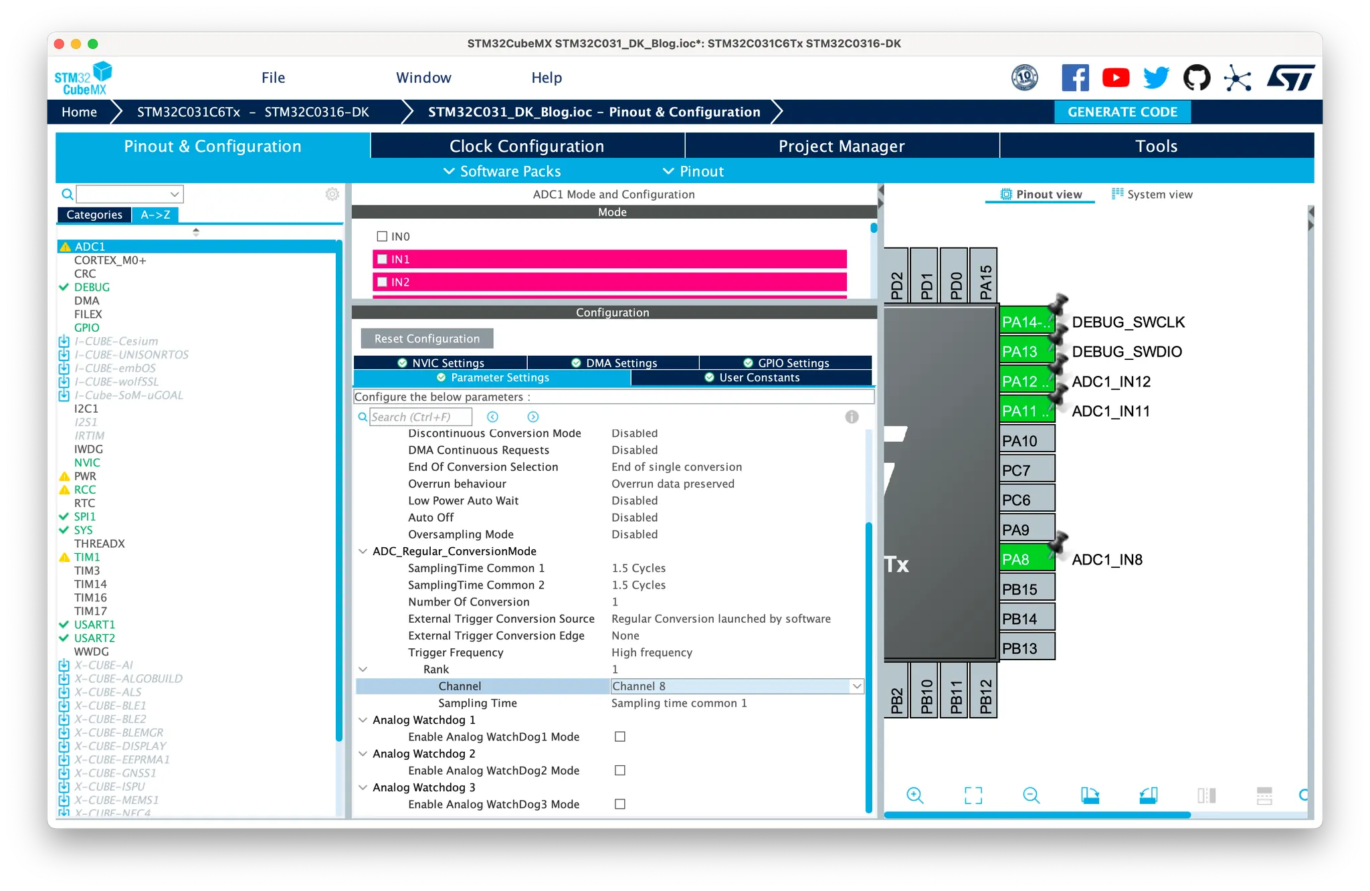
Task: Click the pinout view horizontal scrollbar
Action: (x=1037, y=815)
